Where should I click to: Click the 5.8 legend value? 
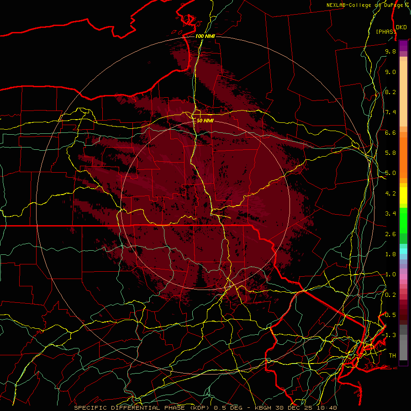click(x=390, y=153)
